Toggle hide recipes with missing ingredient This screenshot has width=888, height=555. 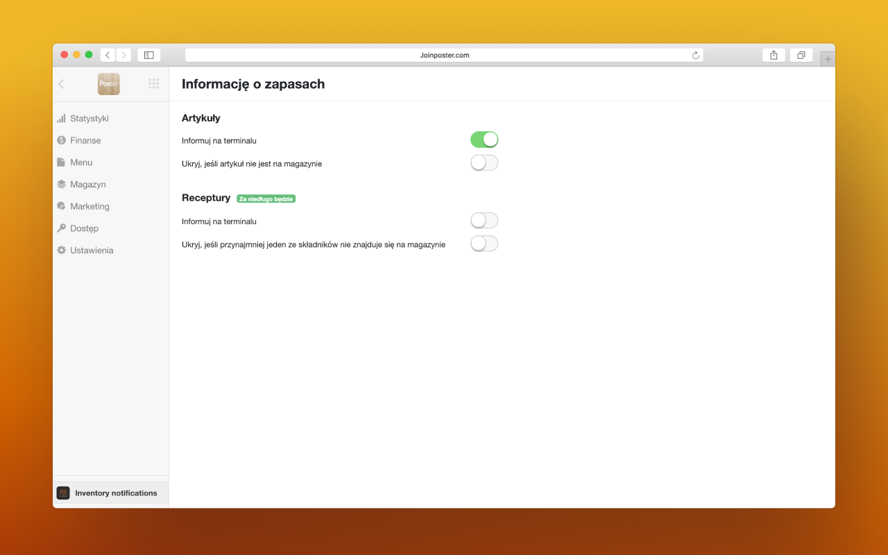pyautogui.click(x=484, y=244)
